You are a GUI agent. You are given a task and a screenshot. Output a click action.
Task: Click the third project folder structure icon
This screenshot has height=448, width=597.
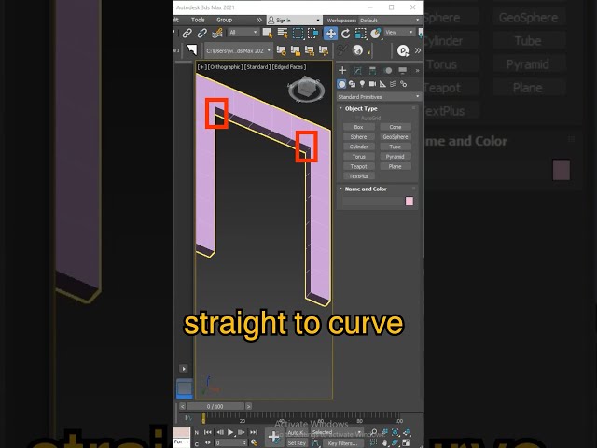pos(310,50)
